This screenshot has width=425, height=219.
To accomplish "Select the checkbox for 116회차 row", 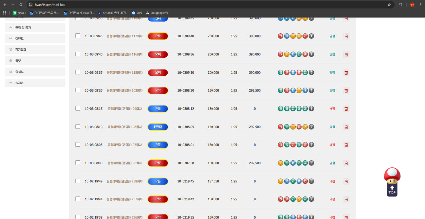I will 78,54.
